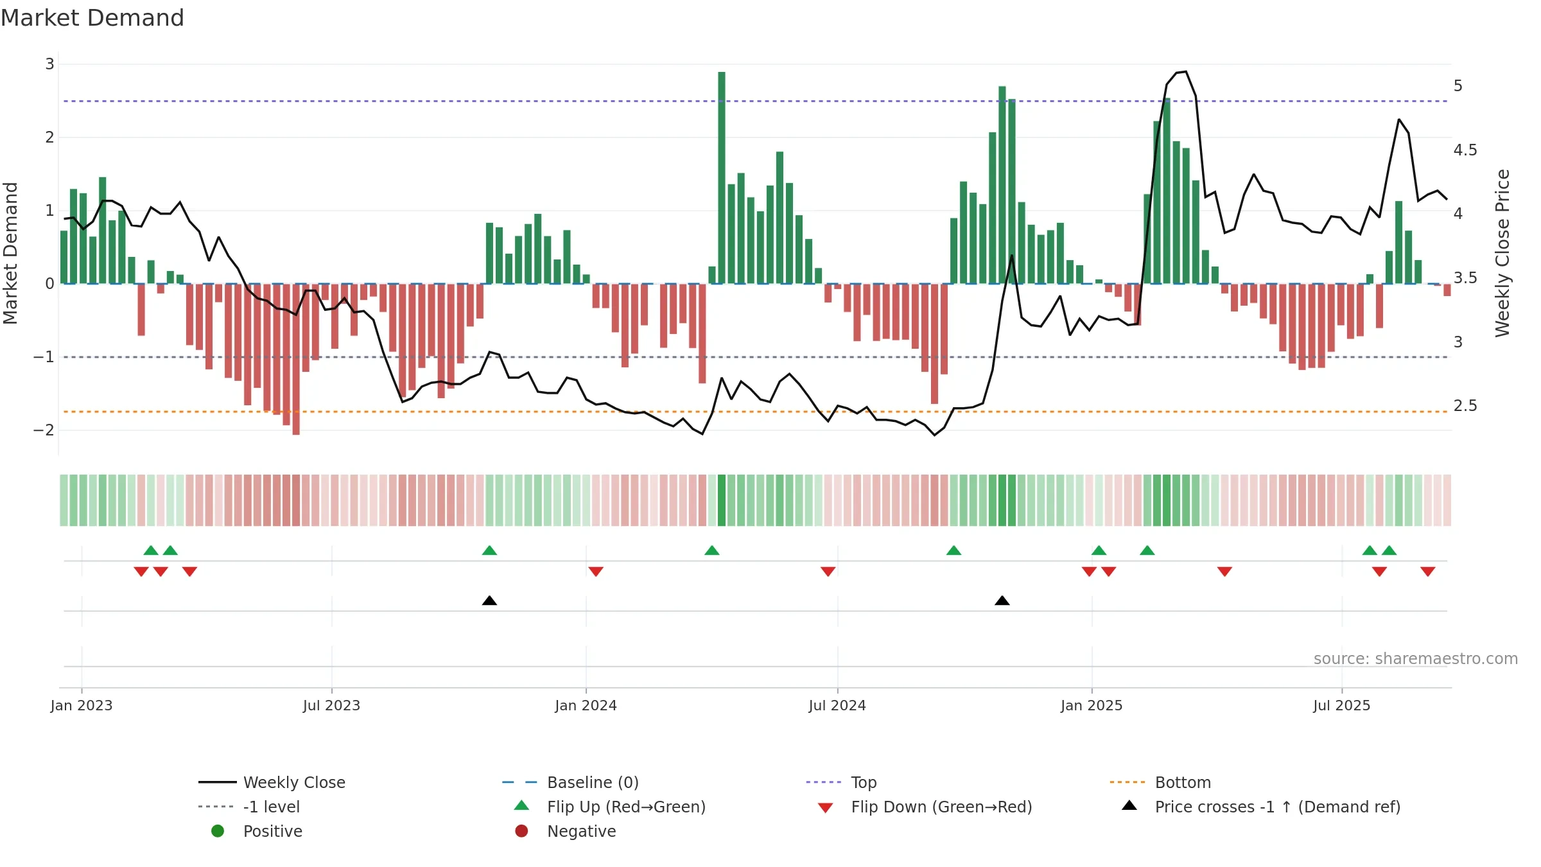Click the y-axis value 3 label

(x=49, y=64)
